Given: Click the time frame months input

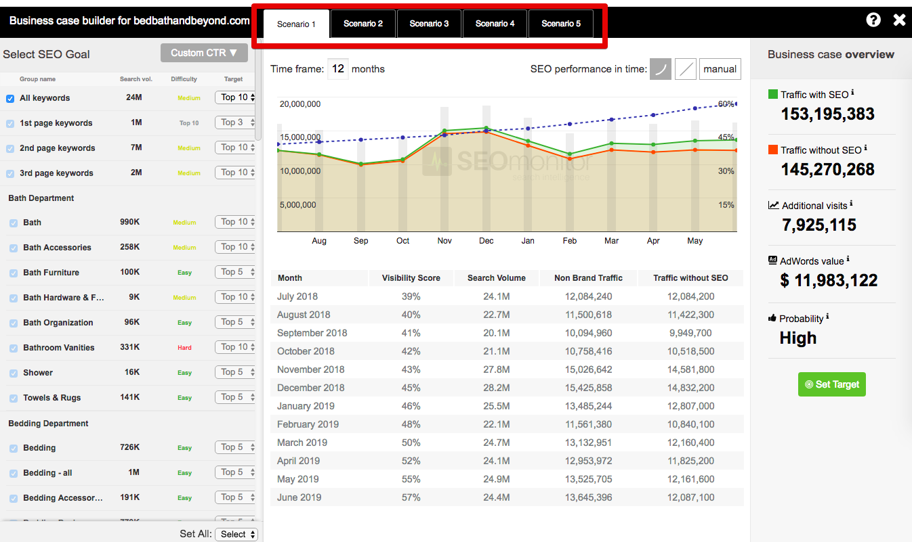Looking at the screenshot, I should [x=338, y=69].
